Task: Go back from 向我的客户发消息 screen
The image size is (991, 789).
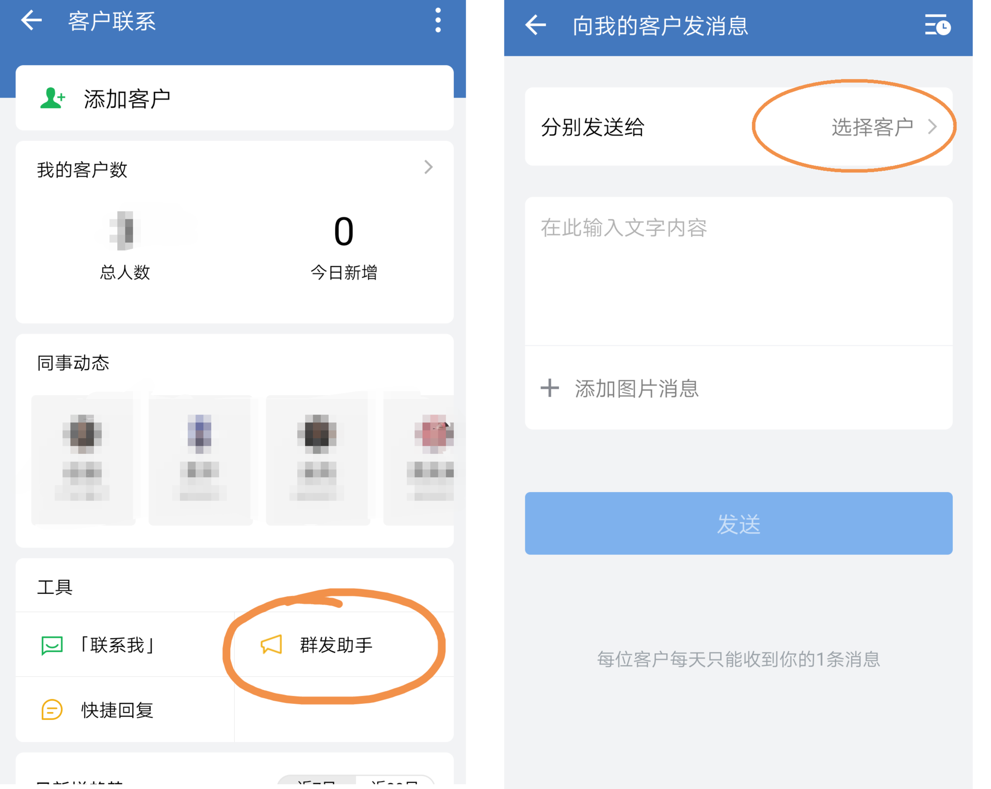Action: [536, 25]
